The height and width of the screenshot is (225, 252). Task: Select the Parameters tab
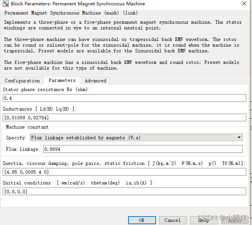(x=62, y=80)
